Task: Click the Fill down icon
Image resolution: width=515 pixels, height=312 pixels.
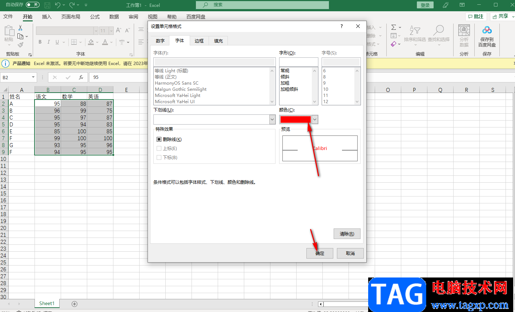Action: [394, 36]
